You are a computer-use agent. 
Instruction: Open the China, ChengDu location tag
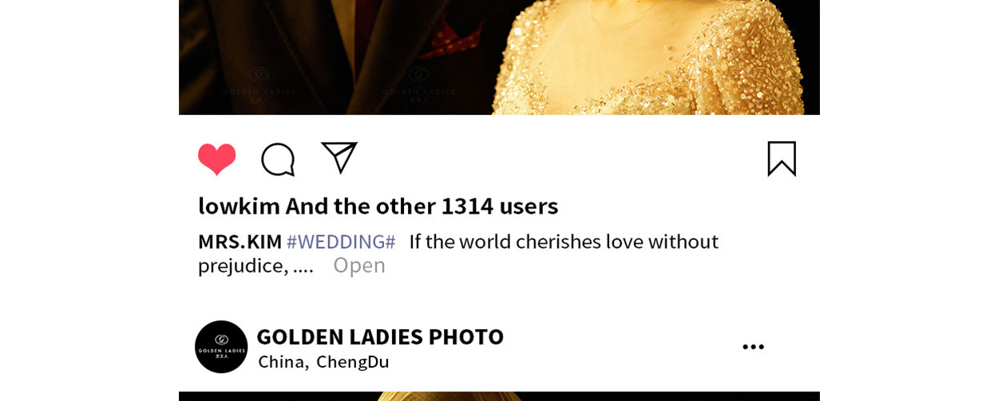(323, 362)
